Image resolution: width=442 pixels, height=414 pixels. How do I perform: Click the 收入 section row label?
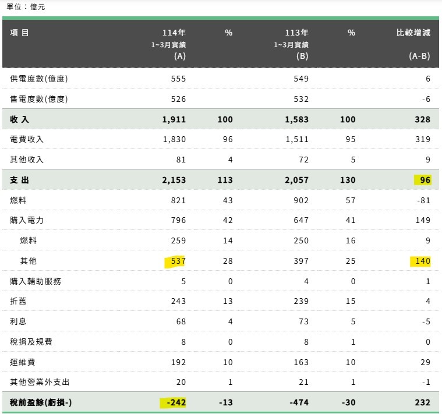click(x=19, y=119)
